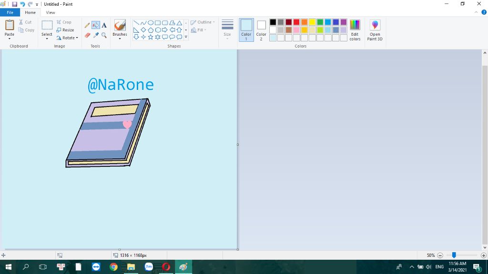Click the Cut button
The height and width of the screenshot is (274, 488).
[25, 22]
